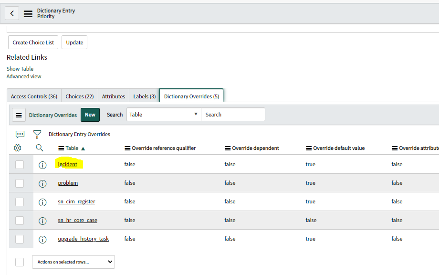The height and width of the screenshot is (275, 439).
Task: Open the Advanced view link
Action: click(x=24, y=76)
